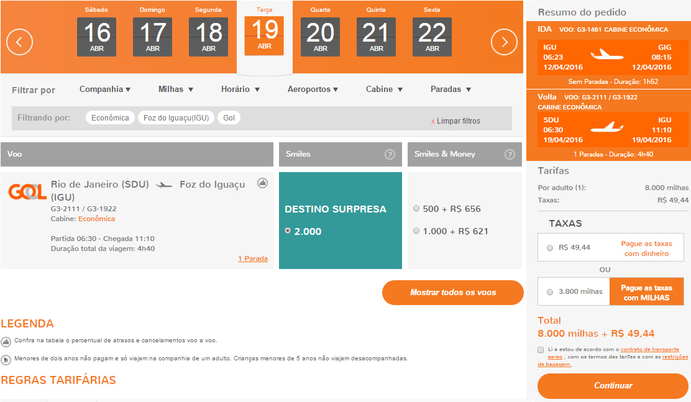Expand the Milhas filter dropdown
The image size is (691, 402).
point(176,89)
